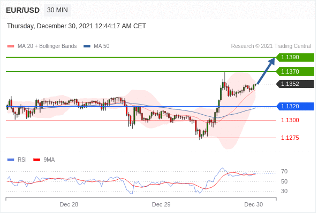This screenshot has width=318, height=215.
Task: Click the red 9MA legend swatch
Action: (37, 160)
